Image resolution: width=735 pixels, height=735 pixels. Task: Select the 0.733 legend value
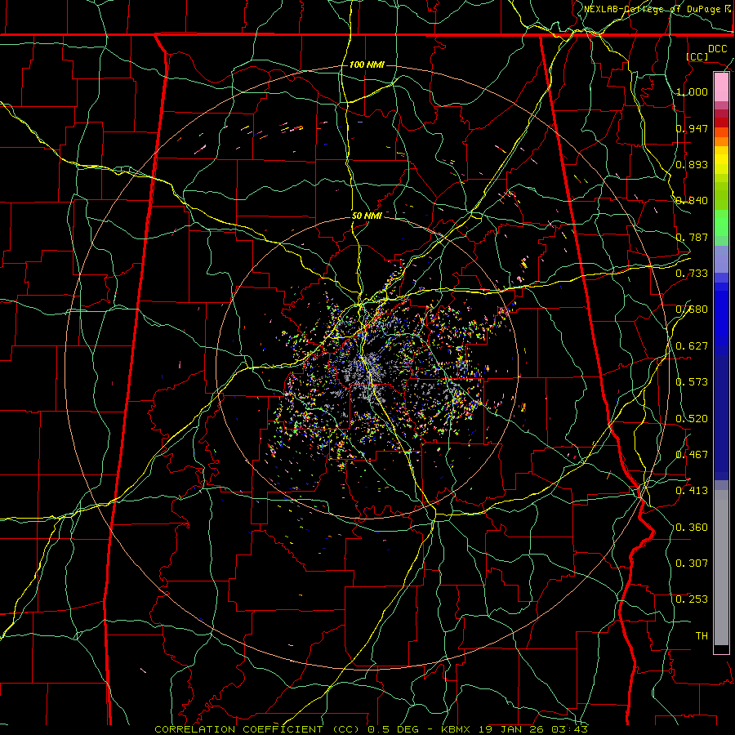692,274
